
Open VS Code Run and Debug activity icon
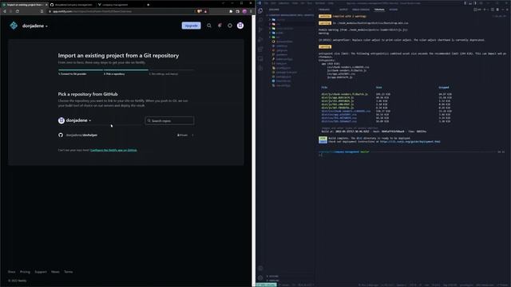click(260, 39)
